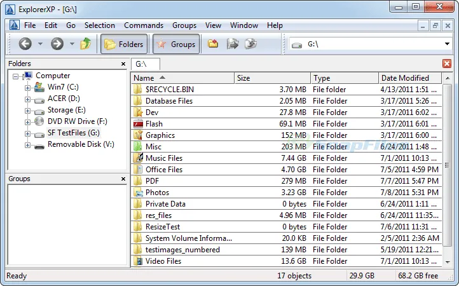459x286 pixels.
Task: Click the drive icon in the address bar
Action: [296, 45]
